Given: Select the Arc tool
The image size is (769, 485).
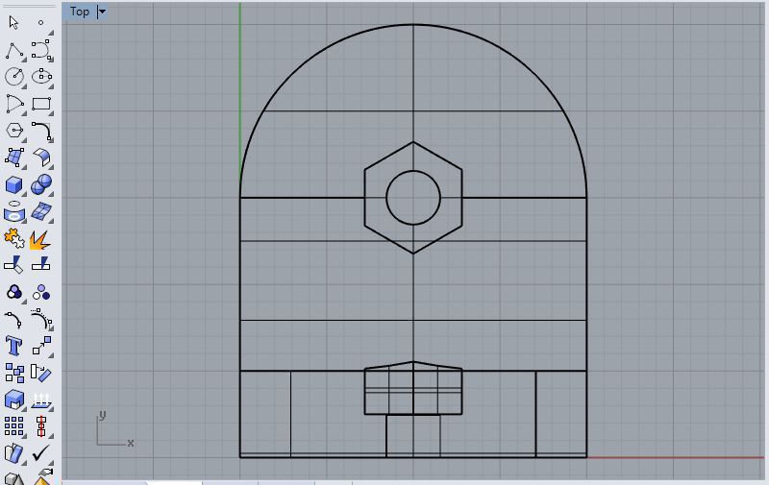Looking at the screenshot, I should click(x=14, y=104).
